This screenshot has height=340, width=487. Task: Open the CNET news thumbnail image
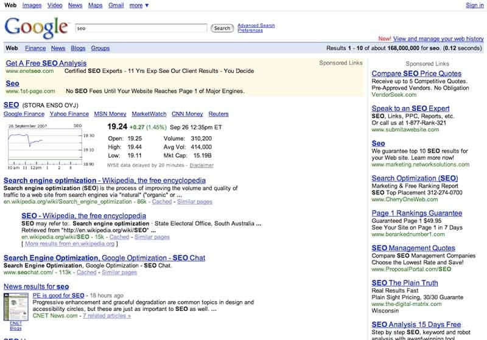point(16,307)
